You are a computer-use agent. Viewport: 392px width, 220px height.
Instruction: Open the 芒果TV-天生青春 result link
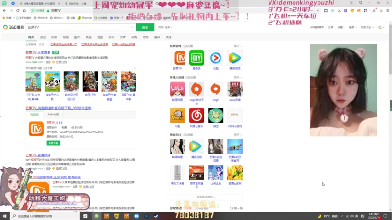pyautogui.click(x=38, y=53)
